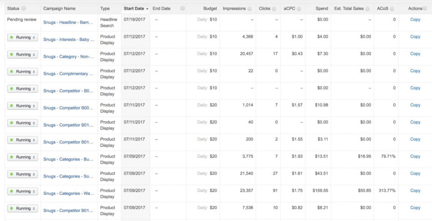Show the aCPC help tooltip icon
This screenshot has height=221, width=432.
pyautogui.click(x=300, y=8)
